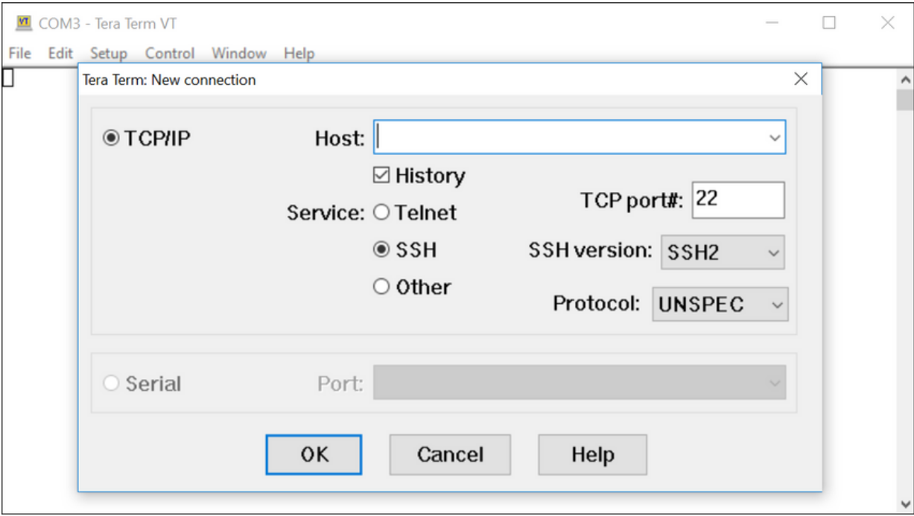Viewport: 914px width, 516px height.
Task: Open the Protocol dropdown
Action: [720, 304]
